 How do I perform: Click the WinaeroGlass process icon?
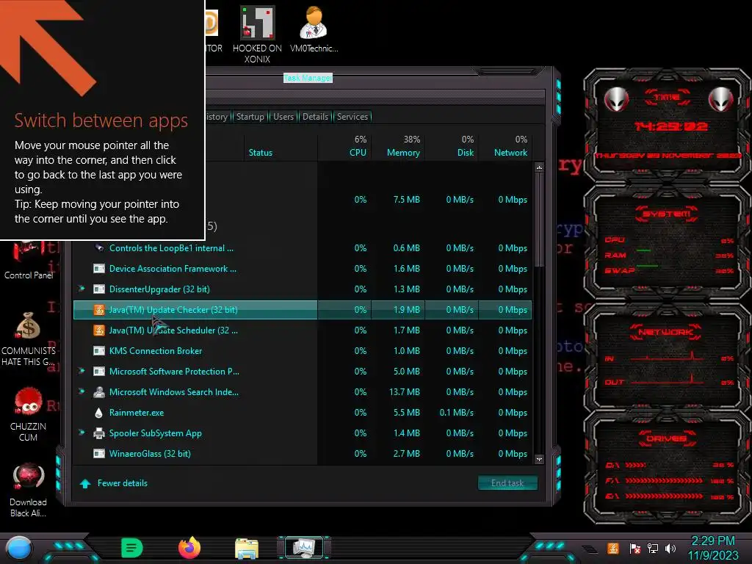click(x=99, y=454)
